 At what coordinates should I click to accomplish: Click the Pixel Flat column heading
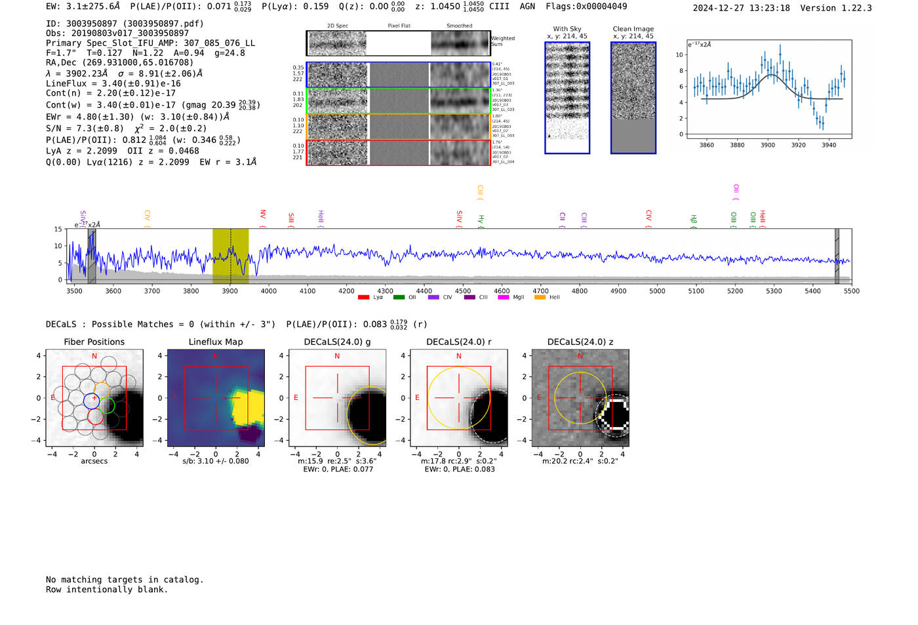tap(399, 26)
